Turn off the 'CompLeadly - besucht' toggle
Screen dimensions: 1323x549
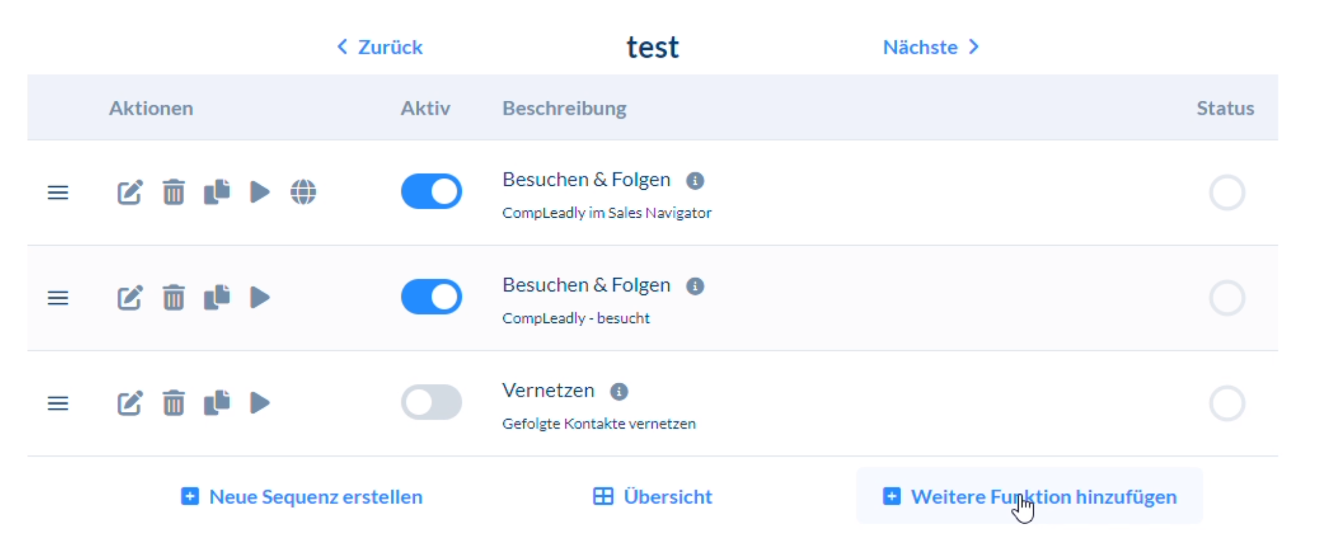click(x=431, y=297)
